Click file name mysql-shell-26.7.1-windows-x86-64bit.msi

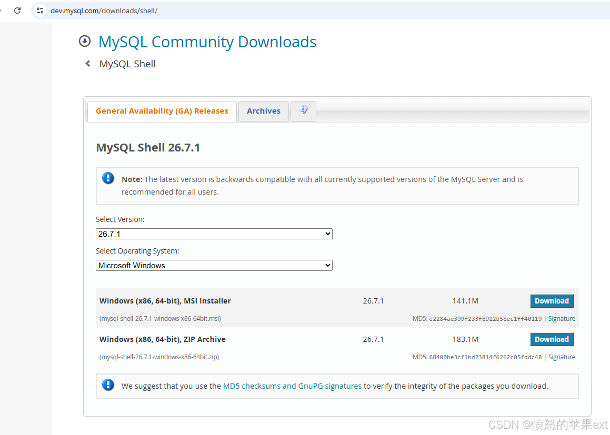click(x=161, y=318)
